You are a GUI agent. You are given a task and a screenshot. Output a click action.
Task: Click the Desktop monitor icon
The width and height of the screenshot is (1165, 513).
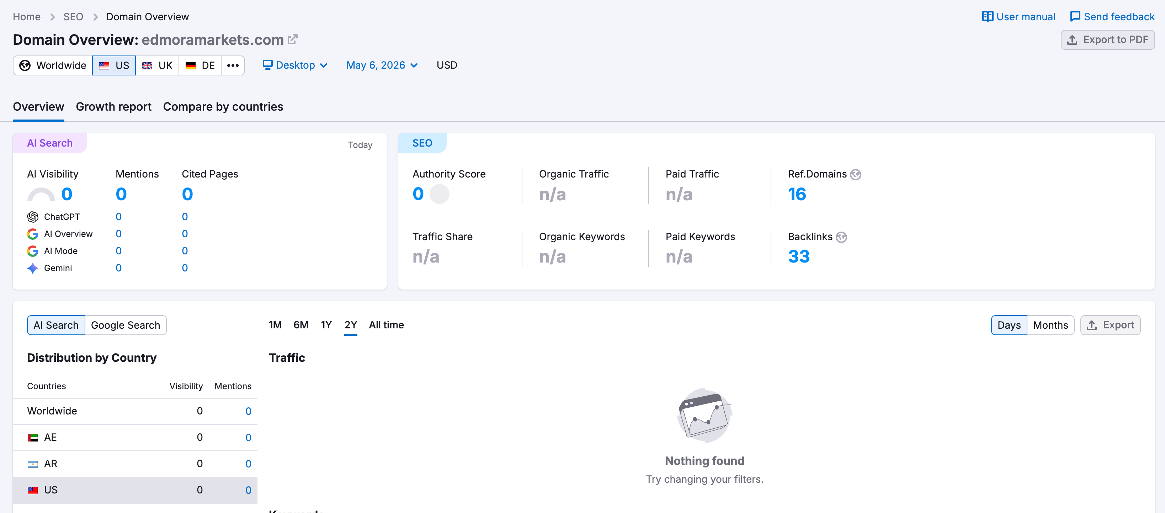point(268,65)
